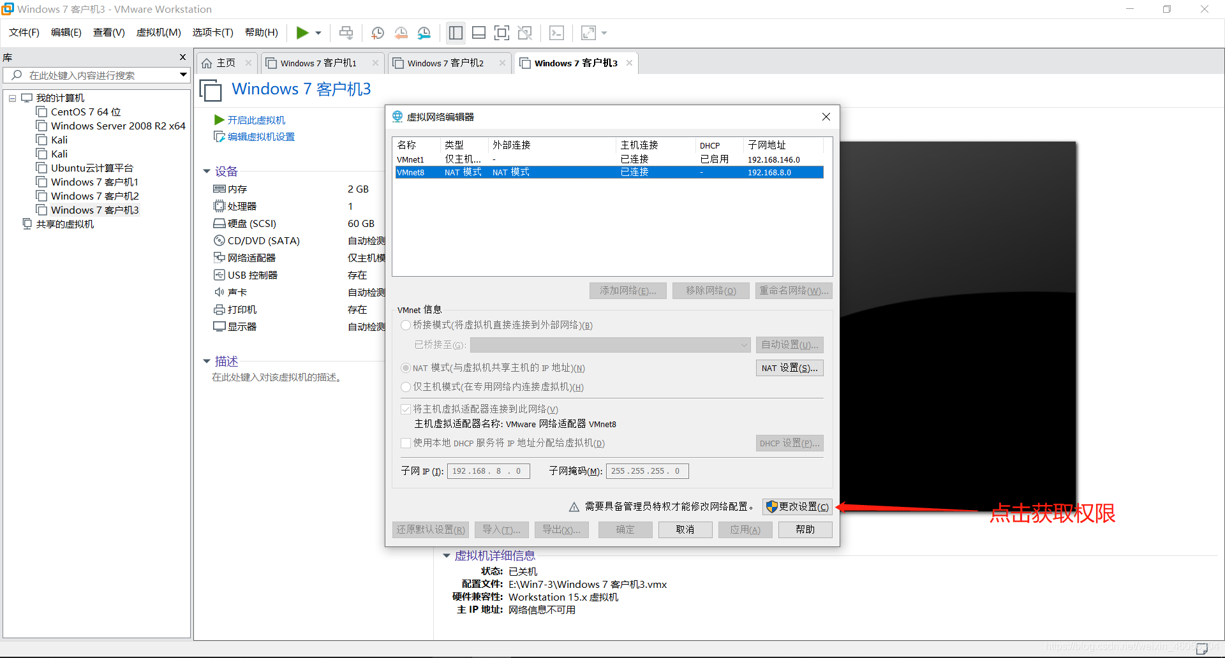Toggle the thumbnail bar view icon

click(479, 33)
